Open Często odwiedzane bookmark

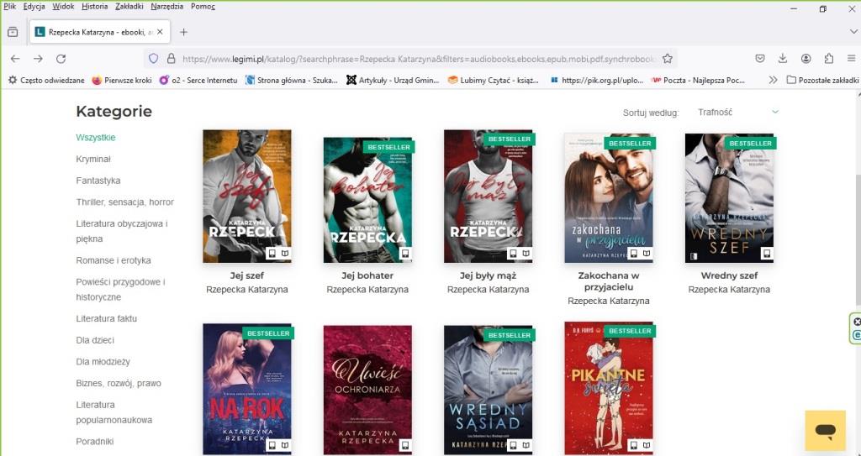[x=46, y=80]
